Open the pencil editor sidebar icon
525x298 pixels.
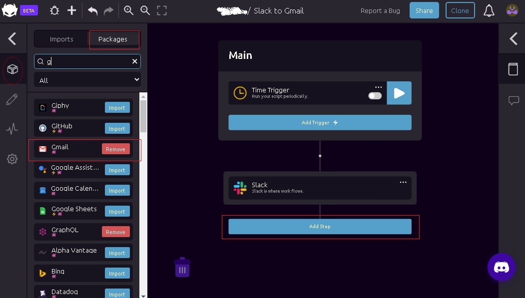pos(12,99)
